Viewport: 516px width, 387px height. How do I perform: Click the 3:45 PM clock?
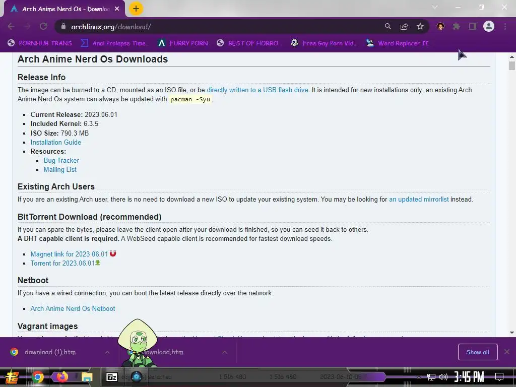point(469,377)
